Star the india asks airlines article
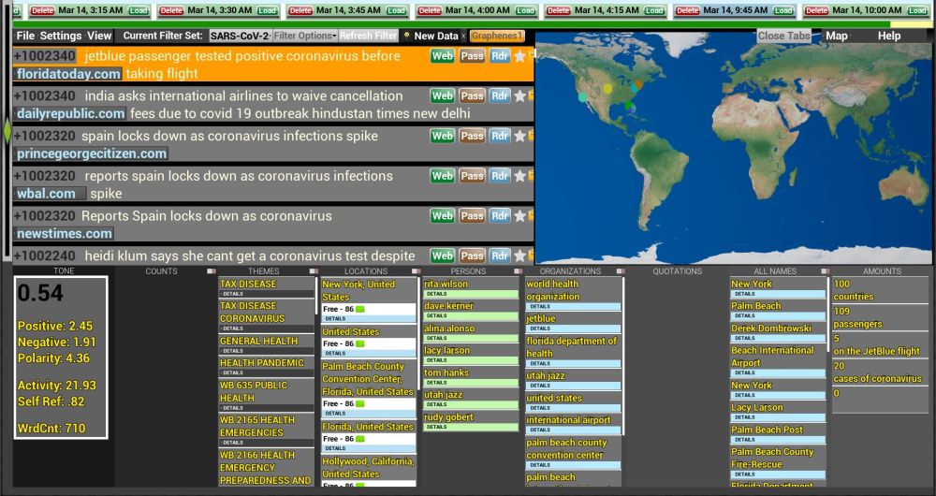Image resolution: width=936 pixels, height=496 pixels. [x=519, y=95]
